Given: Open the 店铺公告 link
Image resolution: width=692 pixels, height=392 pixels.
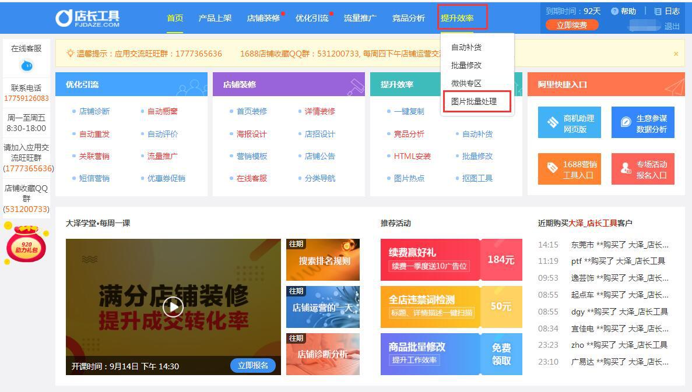Looking at the screenshot, I should [320, 156].
